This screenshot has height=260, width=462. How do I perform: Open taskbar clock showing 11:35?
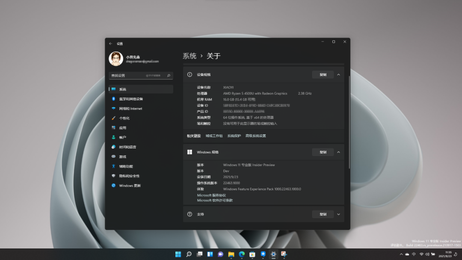(445, 254)
